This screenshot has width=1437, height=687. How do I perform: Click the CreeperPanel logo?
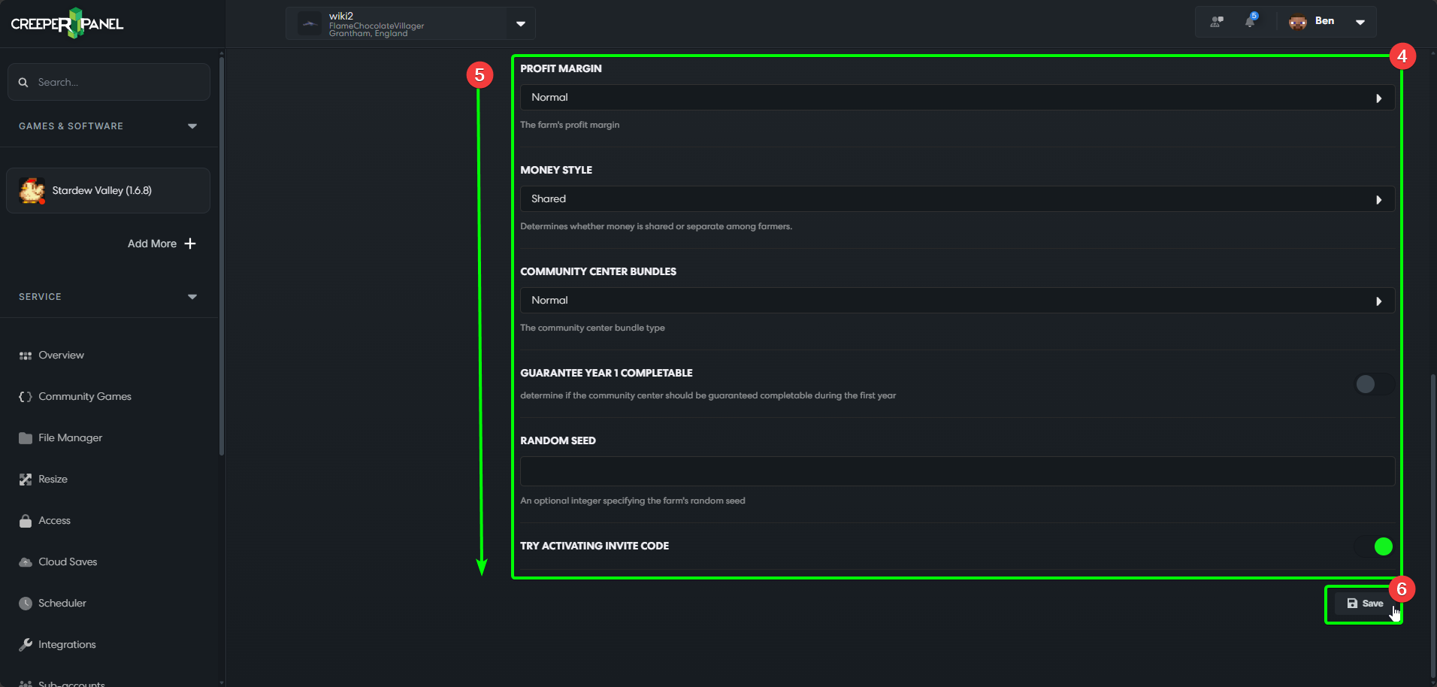click(67, 23)
